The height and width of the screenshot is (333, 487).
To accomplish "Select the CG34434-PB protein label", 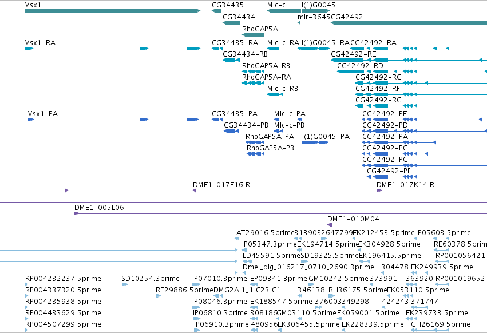I will point(246,125).
